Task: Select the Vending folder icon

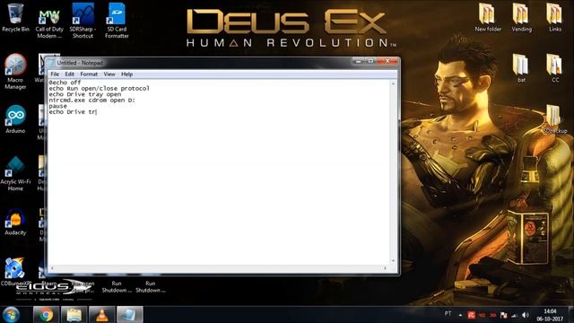Action: pyautogui.click(x=521, y=18)
